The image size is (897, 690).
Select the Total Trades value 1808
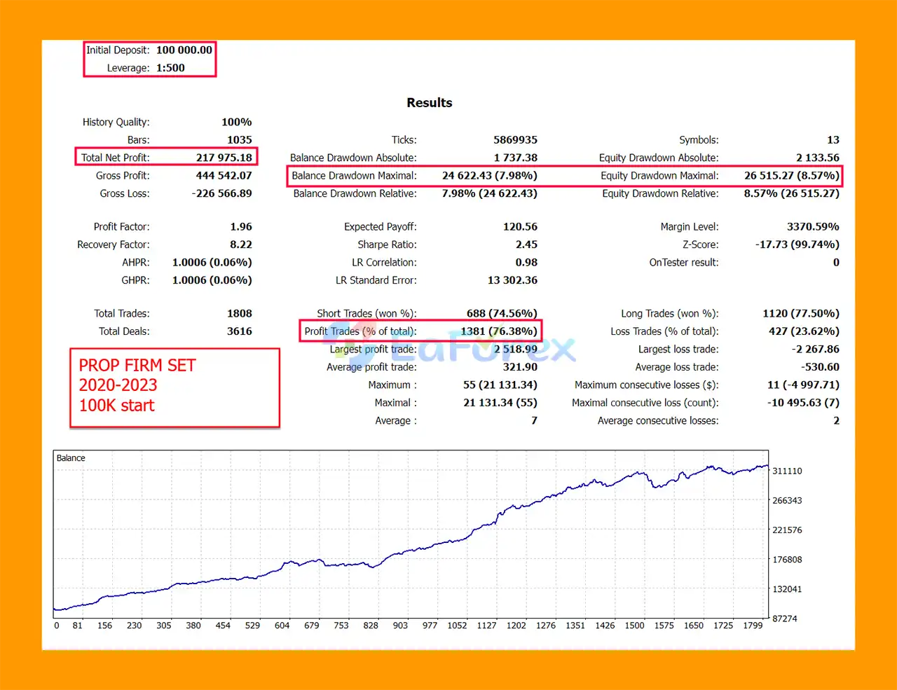coord(239,314)
